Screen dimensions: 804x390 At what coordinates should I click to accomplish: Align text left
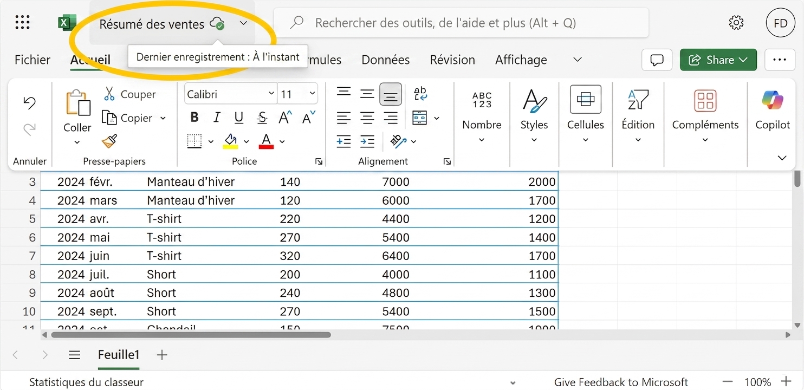pyautogui.click(x=343, y=118)
